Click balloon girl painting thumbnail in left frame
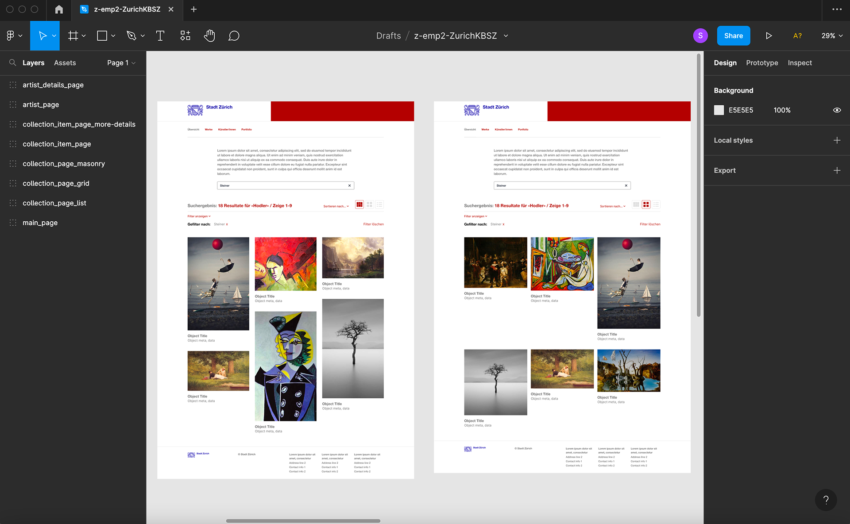850x524 pixels. 218,284
